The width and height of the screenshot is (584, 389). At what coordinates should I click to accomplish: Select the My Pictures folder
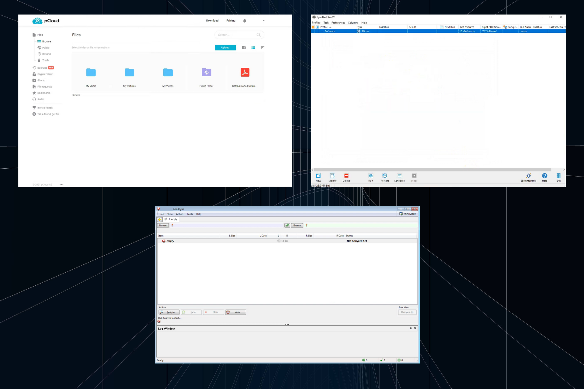click(x=129, y=72)
